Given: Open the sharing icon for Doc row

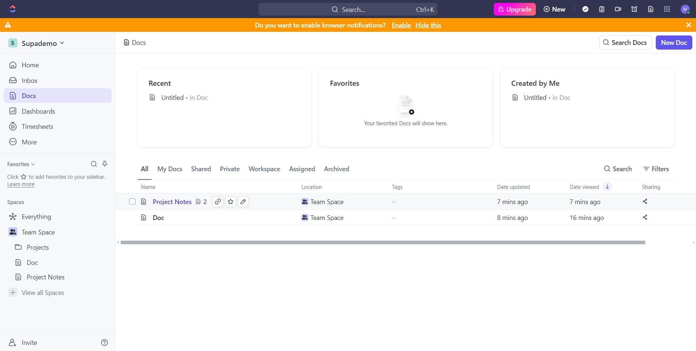Looking at the screenshot, I should [645, 217].
